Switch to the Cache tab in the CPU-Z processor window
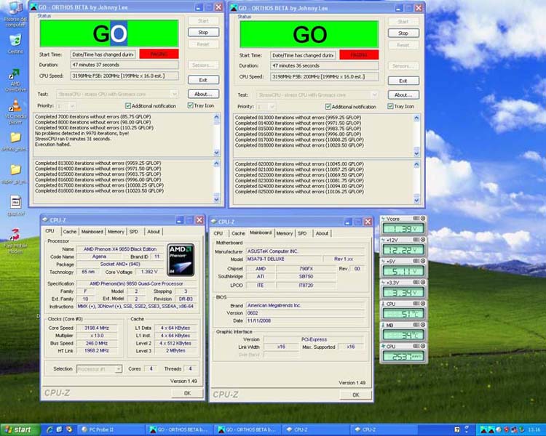 [x=70, y=232]
